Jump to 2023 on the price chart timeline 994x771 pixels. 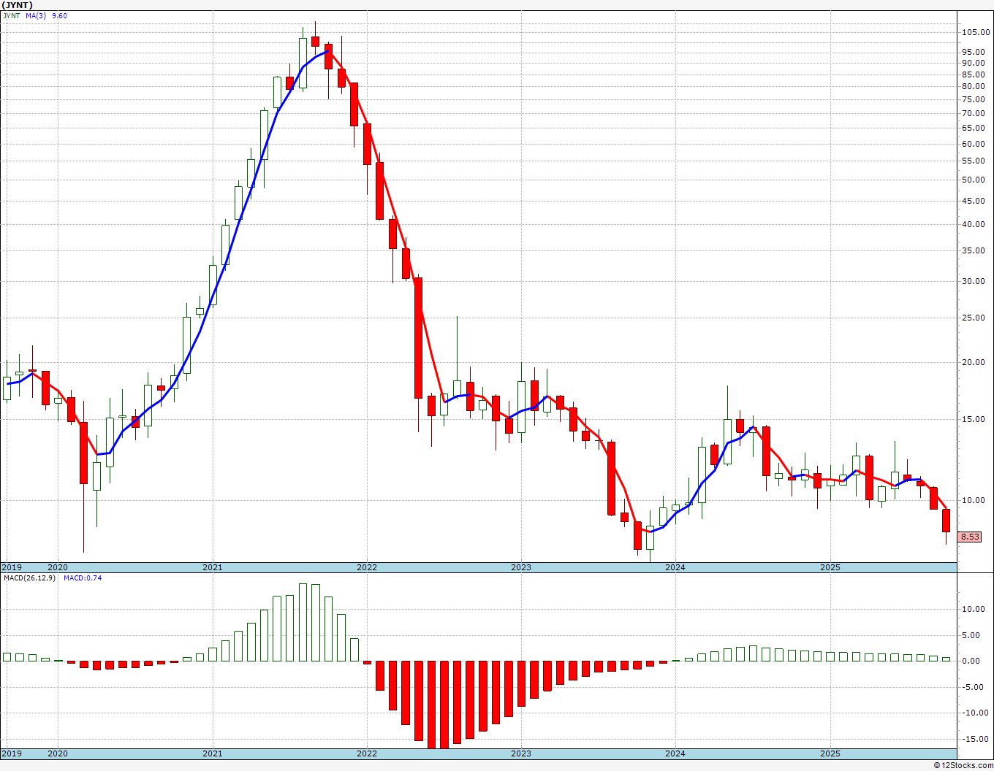point(520,567)
